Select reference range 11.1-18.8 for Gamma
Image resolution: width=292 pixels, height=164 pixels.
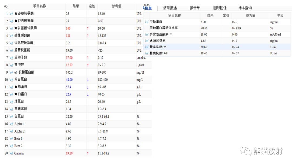(x=104, y=153)
